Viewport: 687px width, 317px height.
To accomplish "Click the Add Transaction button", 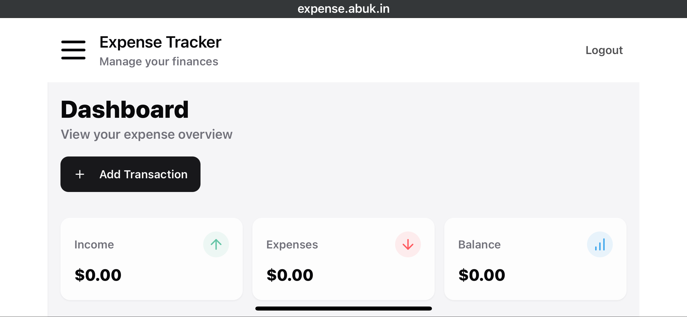I will click(x=130, y=174).
